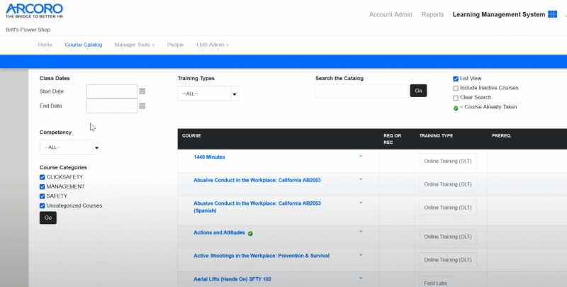
Task: Expand the 1440 Minutes course chevron
Action: click(x=360, y=156)
